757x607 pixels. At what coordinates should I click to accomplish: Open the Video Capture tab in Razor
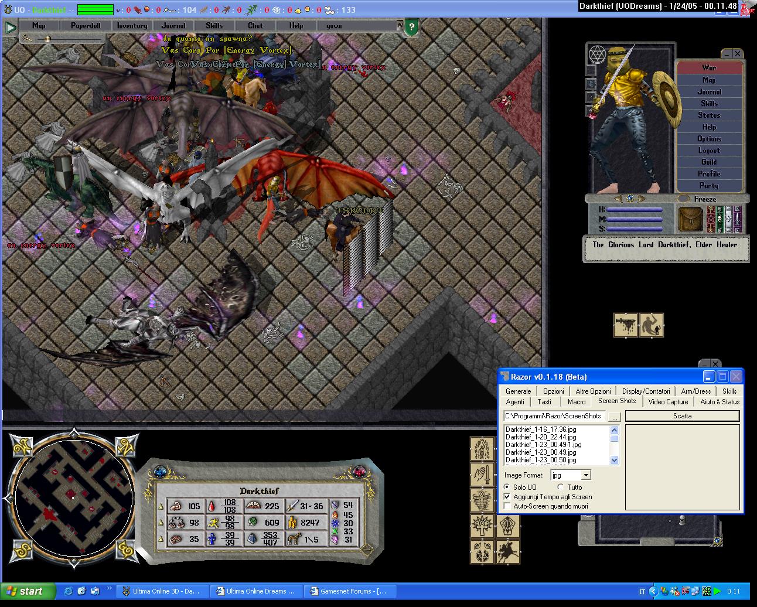[x=669, y=402]
